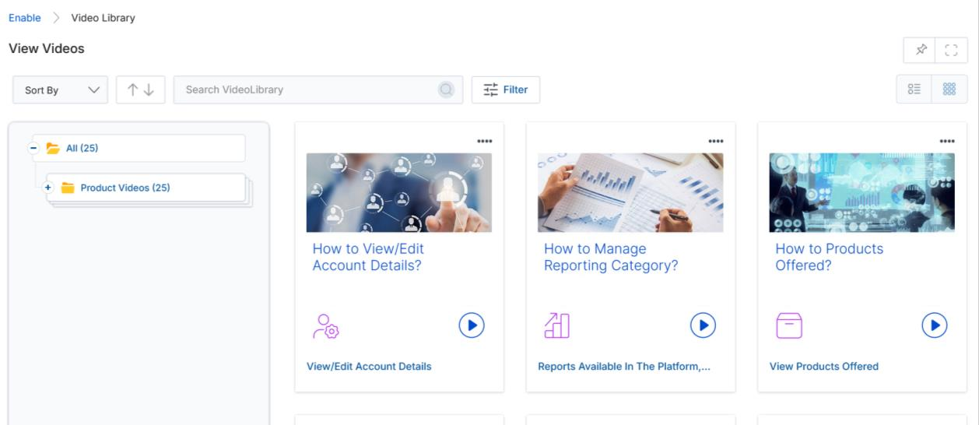This screenshot has width=979, height=425.
Task: Toggle ascending/descending sort arrows
Action: pos(141,90)
